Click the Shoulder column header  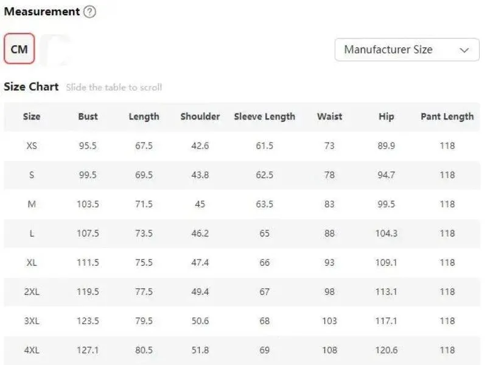tap(200, 116)
